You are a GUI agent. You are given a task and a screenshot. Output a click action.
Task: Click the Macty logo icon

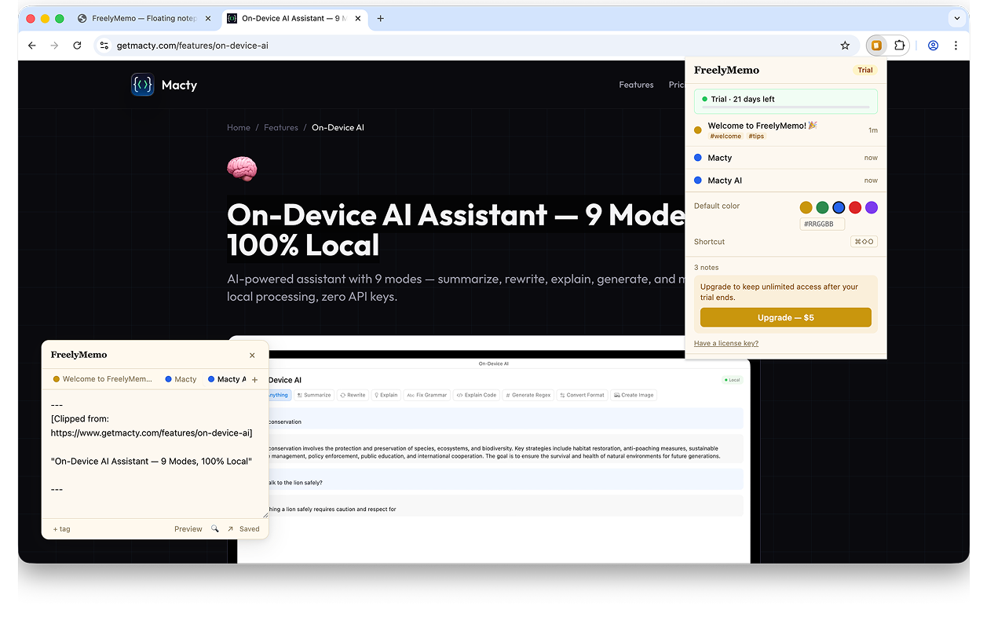(x=142, y=85)
